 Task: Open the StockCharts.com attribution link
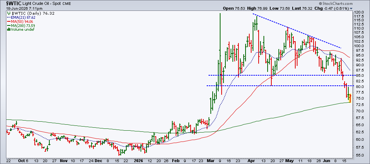point(336,3)
